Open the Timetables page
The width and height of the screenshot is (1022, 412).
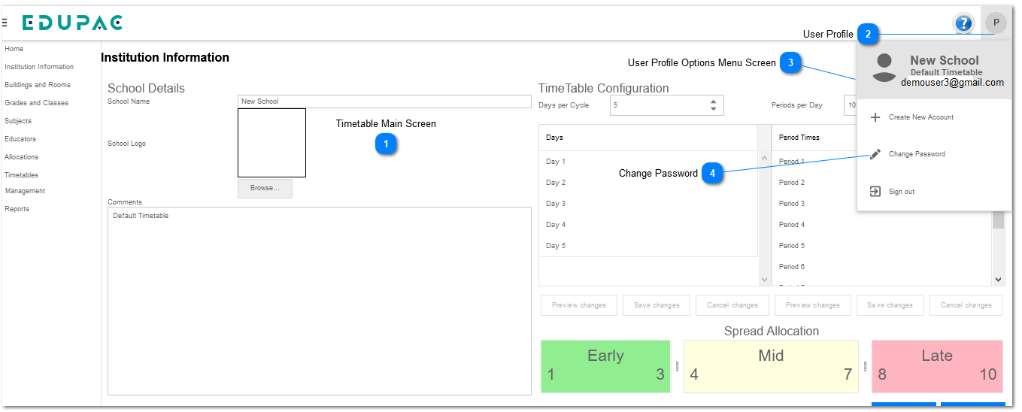21,175
